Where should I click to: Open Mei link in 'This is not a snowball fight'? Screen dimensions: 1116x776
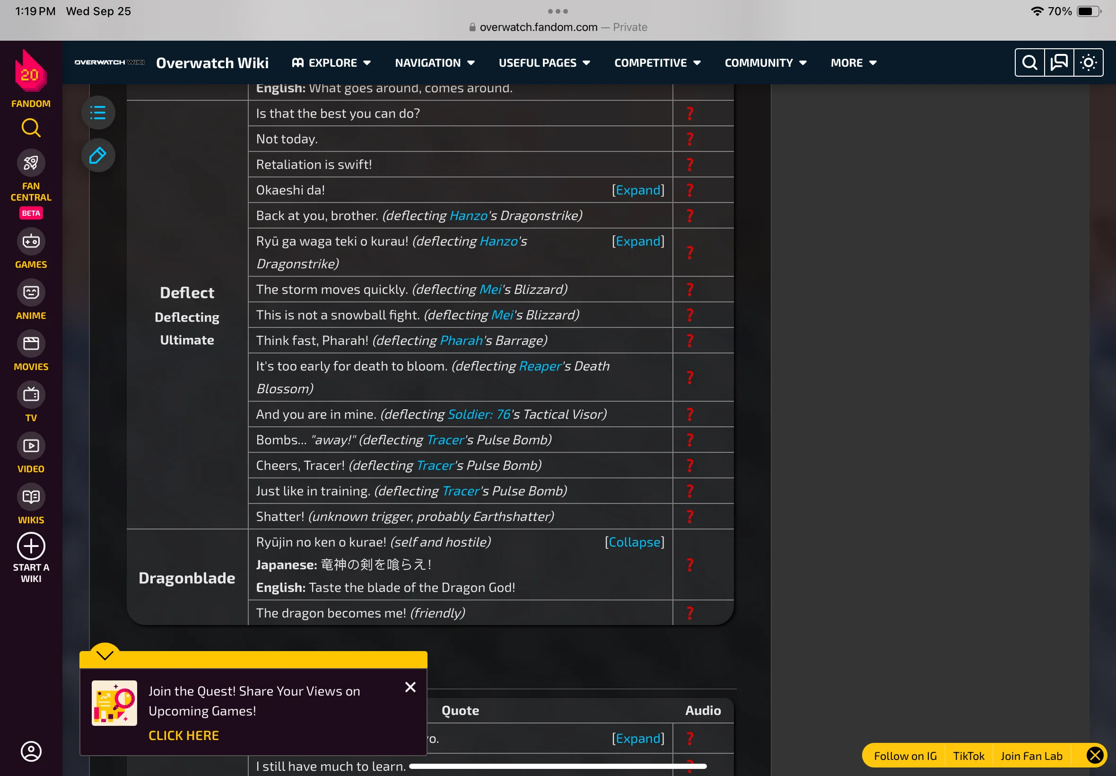tap(502, 315)
